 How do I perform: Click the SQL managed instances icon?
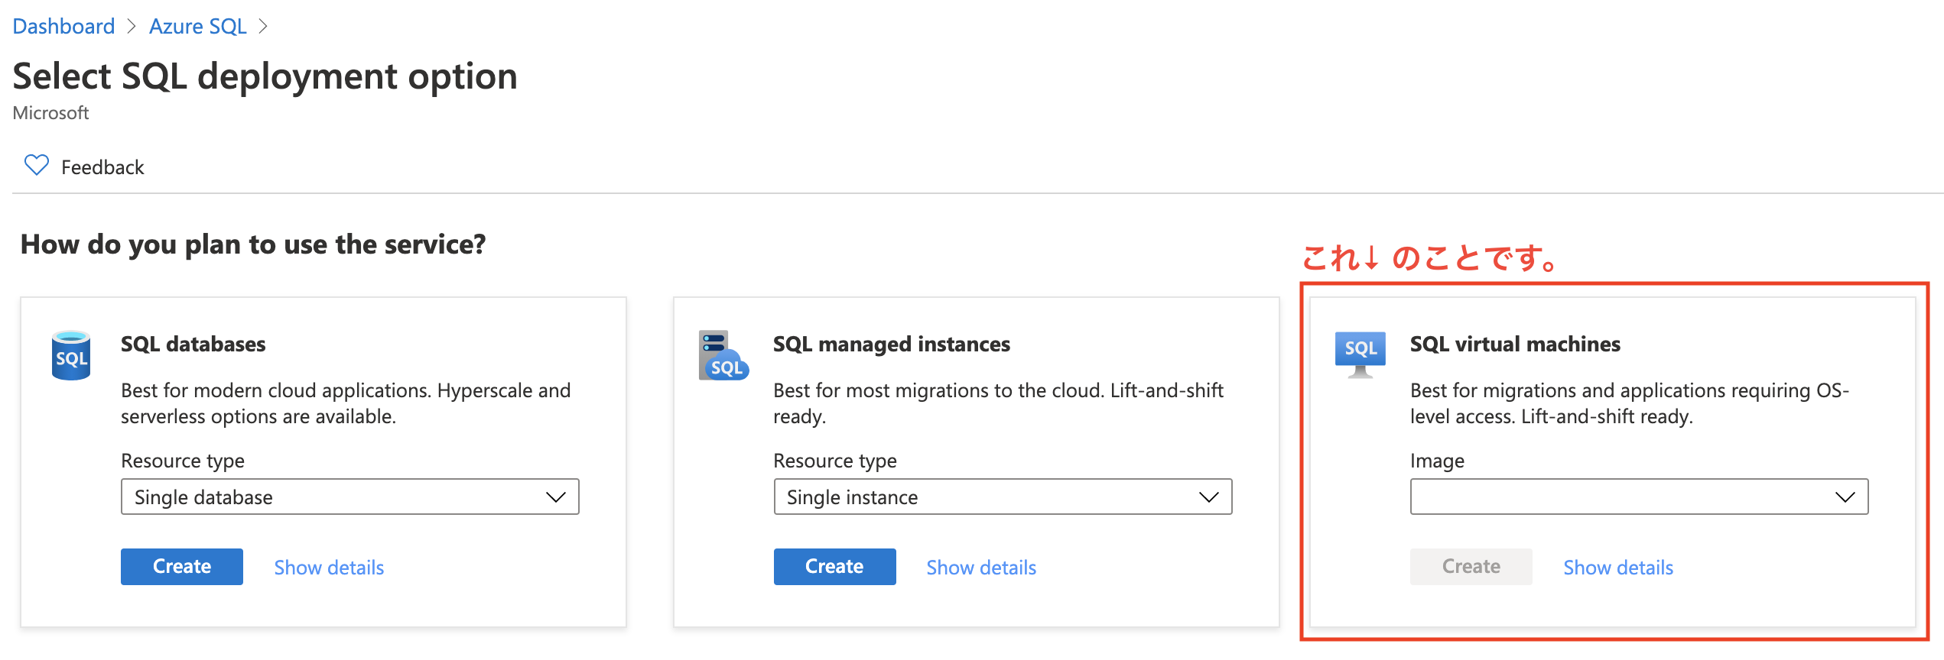723,356
